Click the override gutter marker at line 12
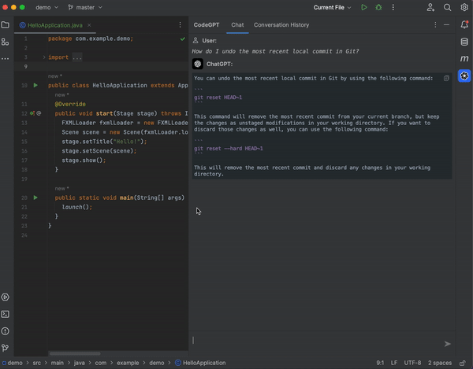Image resolution: width=473 pixels, height=369 pixels. point(32,113)
